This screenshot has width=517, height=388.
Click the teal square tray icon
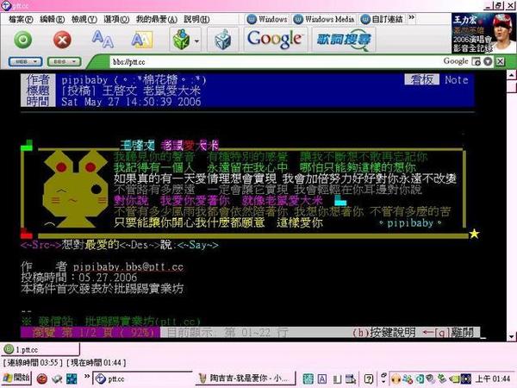tap(420, 379)
